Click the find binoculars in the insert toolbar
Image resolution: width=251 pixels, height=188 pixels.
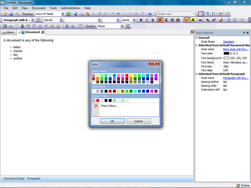click(x=67, y=26)
